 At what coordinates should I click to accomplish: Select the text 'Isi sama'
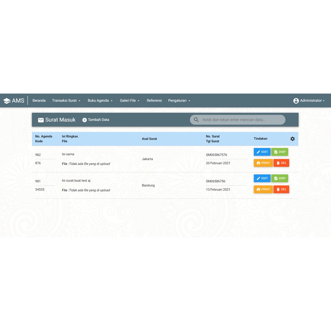[x=68, y=154]
